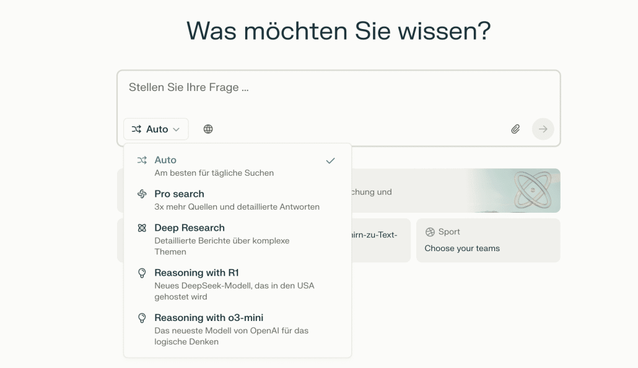Open the Sport suggestion card
Screen dimensions: 638x368
pos(489,240)
